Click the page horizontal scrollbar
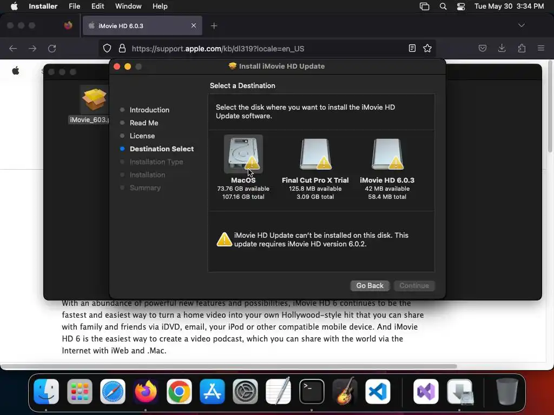 point(229,366)
